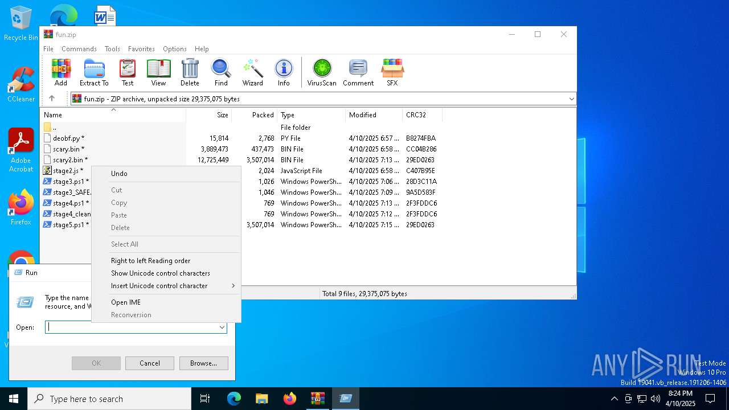Click Cancel in the Run dialog
Screen dimensions: 729x410
[150, 363]
